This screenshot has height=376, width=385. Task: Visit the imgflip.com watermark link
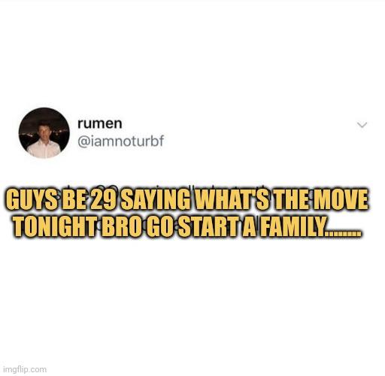25,369
